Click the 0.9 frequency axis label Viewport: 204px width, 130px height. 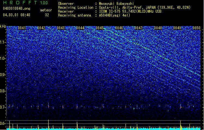point(3,75)
